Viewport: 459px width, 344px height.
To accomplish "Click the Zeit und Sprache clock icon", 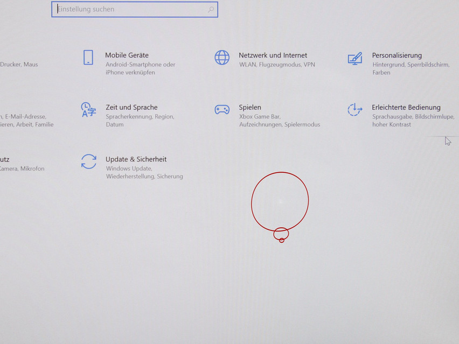I will click(x=88, y=110).
